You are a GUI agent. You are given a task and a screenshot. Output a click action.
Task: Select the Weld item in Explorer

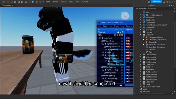[150, 52]
